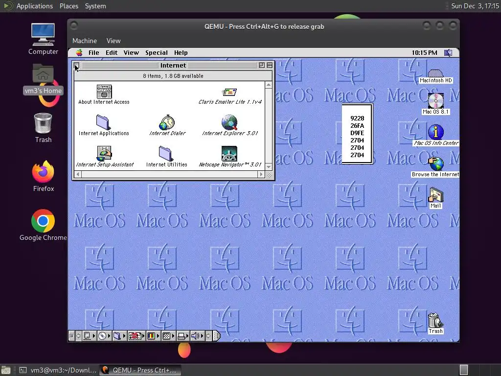Select the Netscape Navigator 3.01 icon

click(229, 154)
